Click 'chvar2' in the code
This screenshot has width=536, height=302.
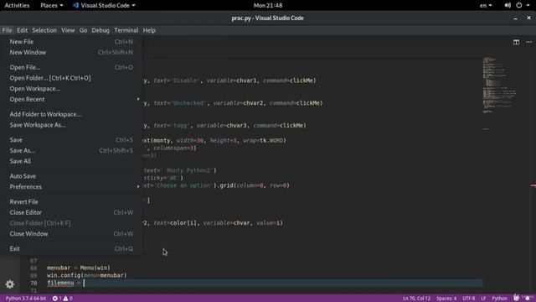click(x=253, y=103)
